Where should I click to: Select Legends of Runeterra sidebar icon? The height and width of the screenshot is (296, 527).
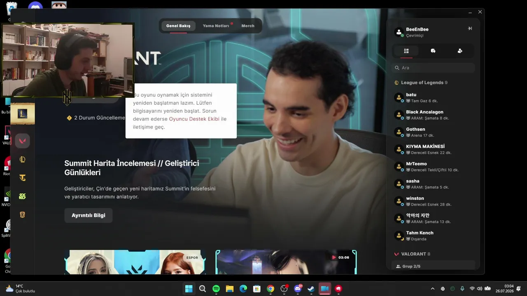(x=22, y=215)
